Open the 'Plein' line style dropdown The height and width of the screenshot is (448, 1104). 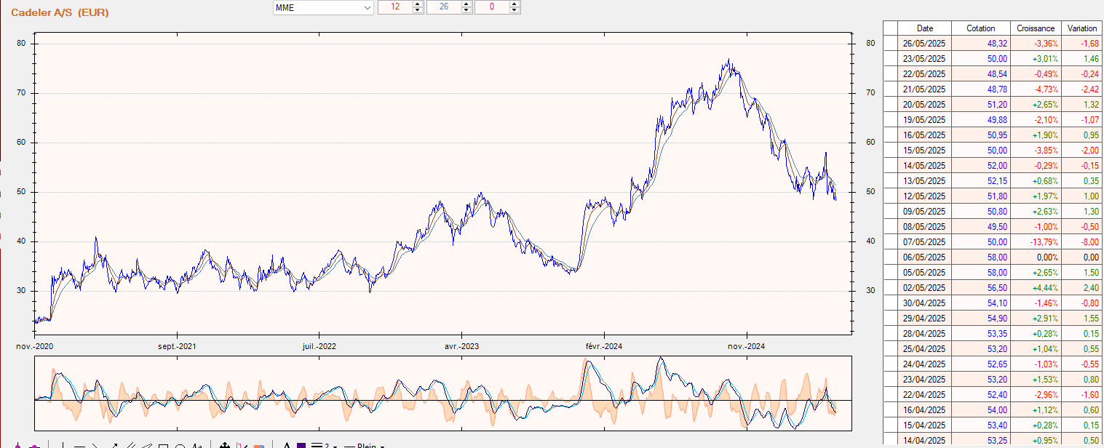point(381,446)
